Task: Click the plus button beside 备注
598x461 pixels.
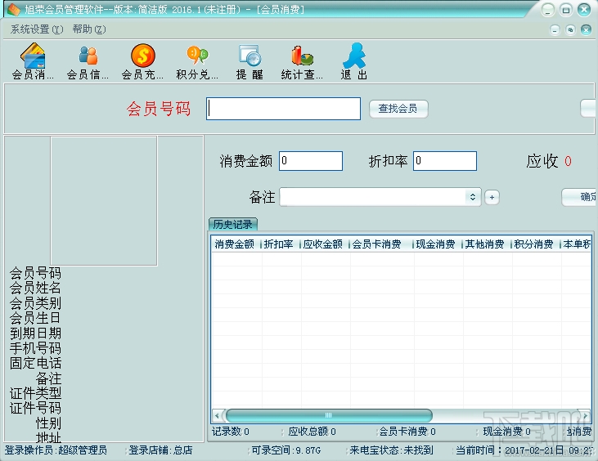Action: (492, 197)
